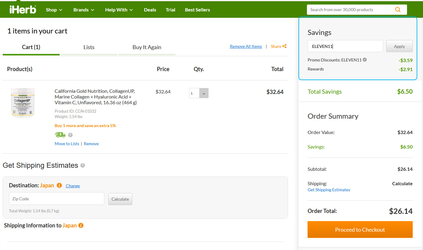
Task: Remove the ELEVEN11 promo code
Action: [x=365, y=60]
